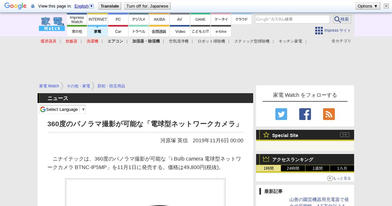The width and height of the screenshot is (392, 206).
Task: Select the 1週間 ranking tab
Action: [318, 168]
